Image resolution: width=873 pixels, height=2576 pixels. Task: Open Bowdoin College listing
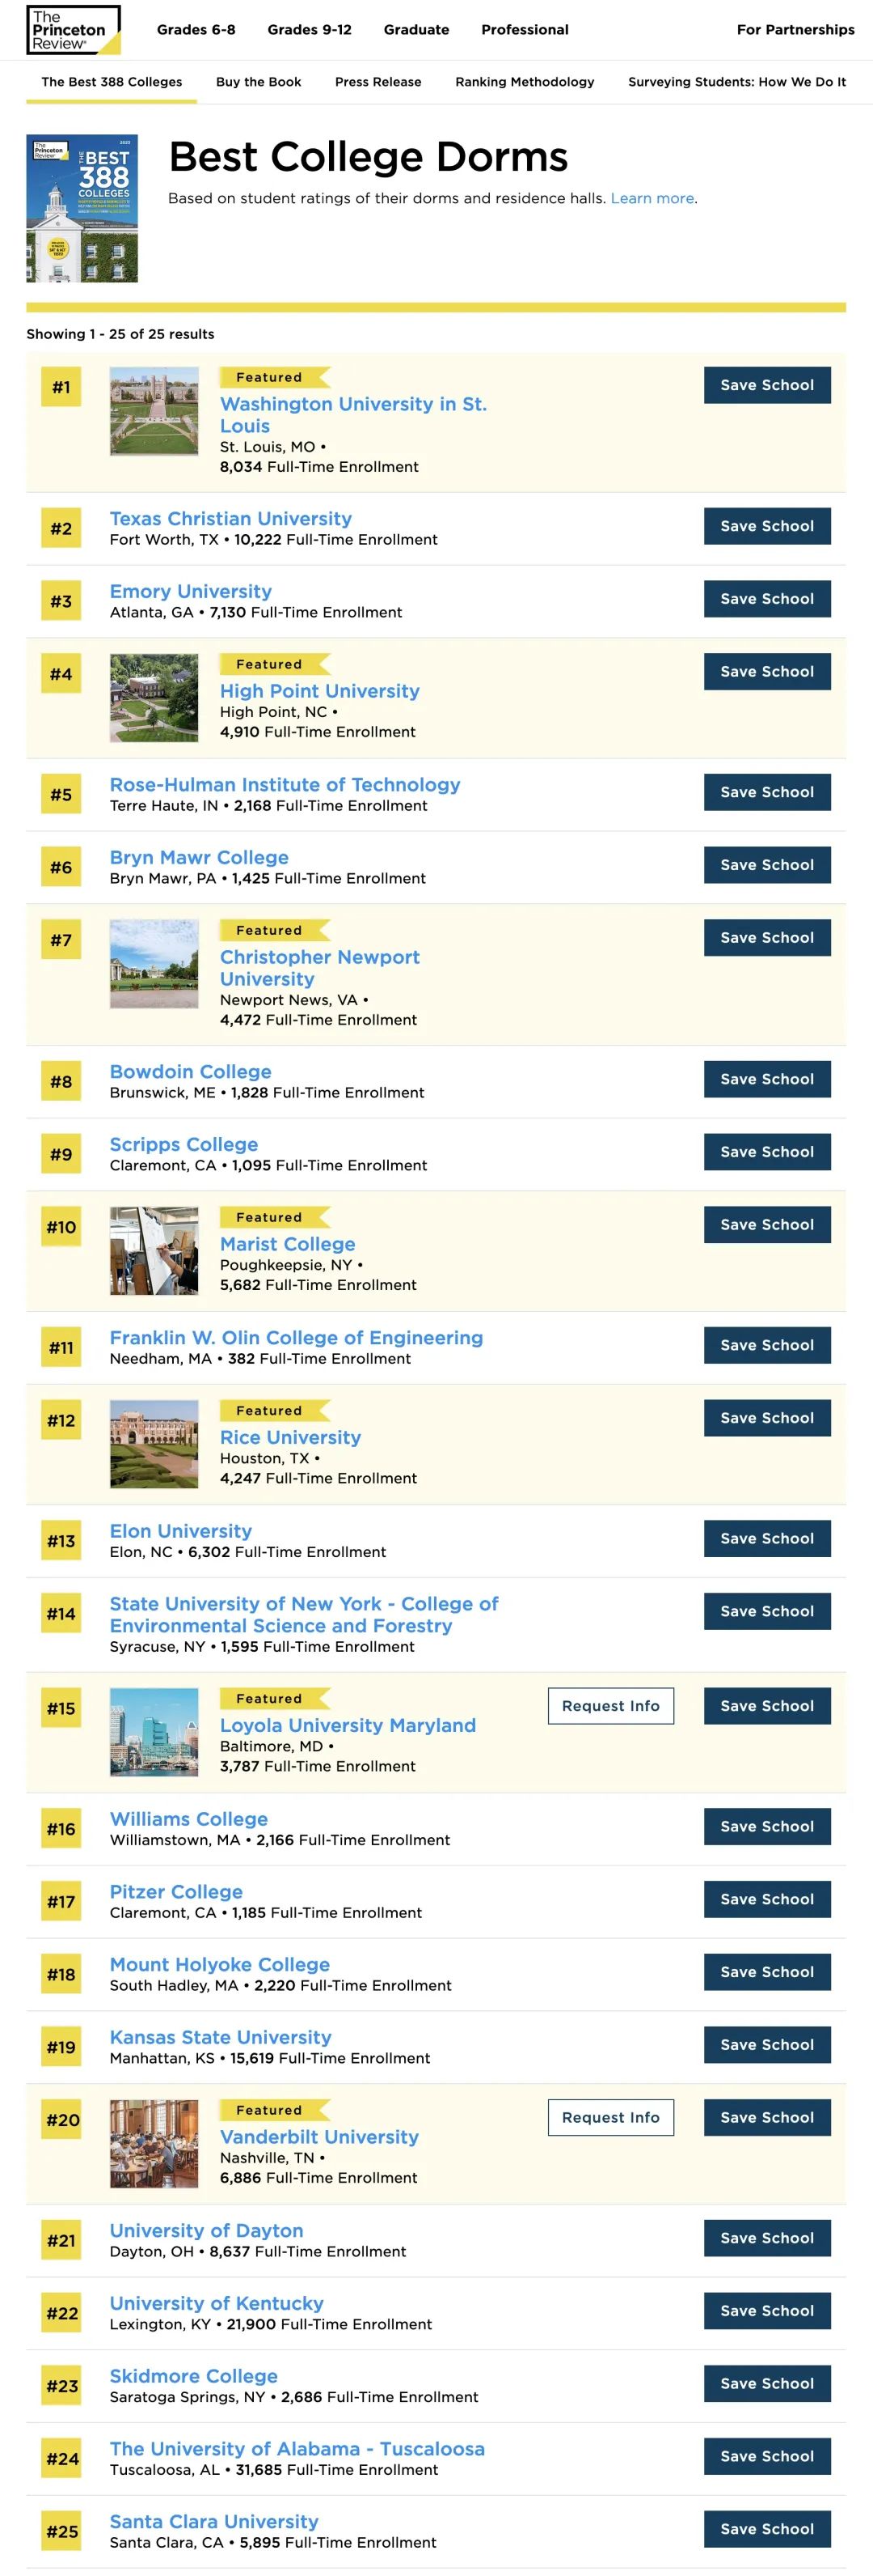click(191, 1071)
